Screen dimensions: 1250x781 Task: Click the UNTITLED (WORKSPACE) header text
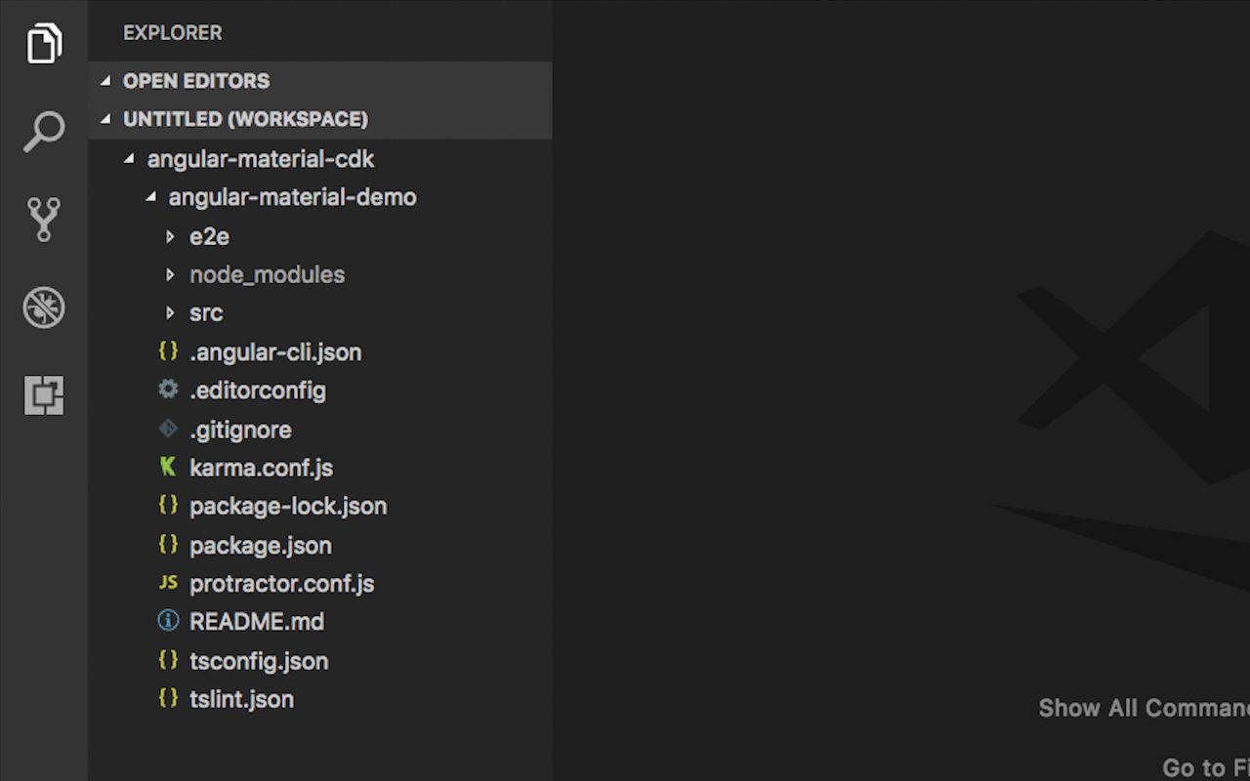coord(245,119)
